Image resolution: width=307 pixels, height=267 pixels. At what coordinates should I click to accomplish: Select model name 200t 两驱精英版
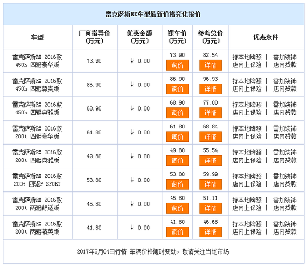37,228
